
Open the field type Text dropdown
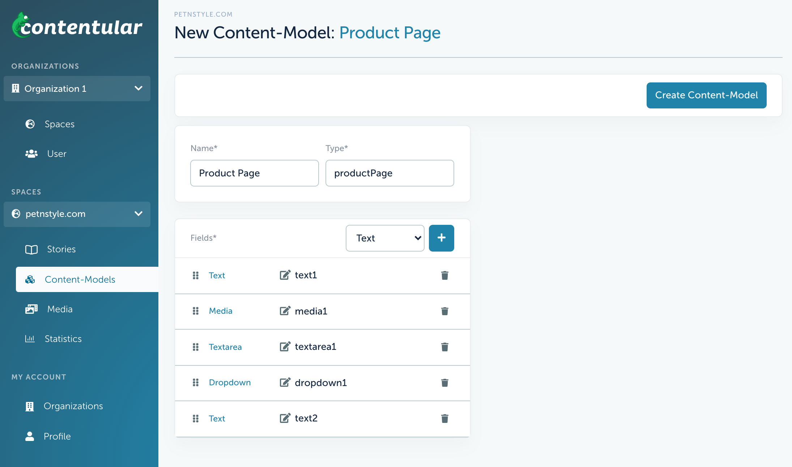pos(385,238)
